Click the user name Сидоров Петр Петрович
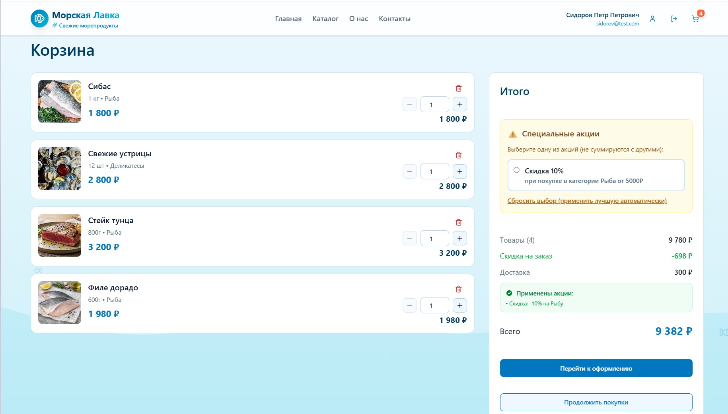 pos(602,15)
